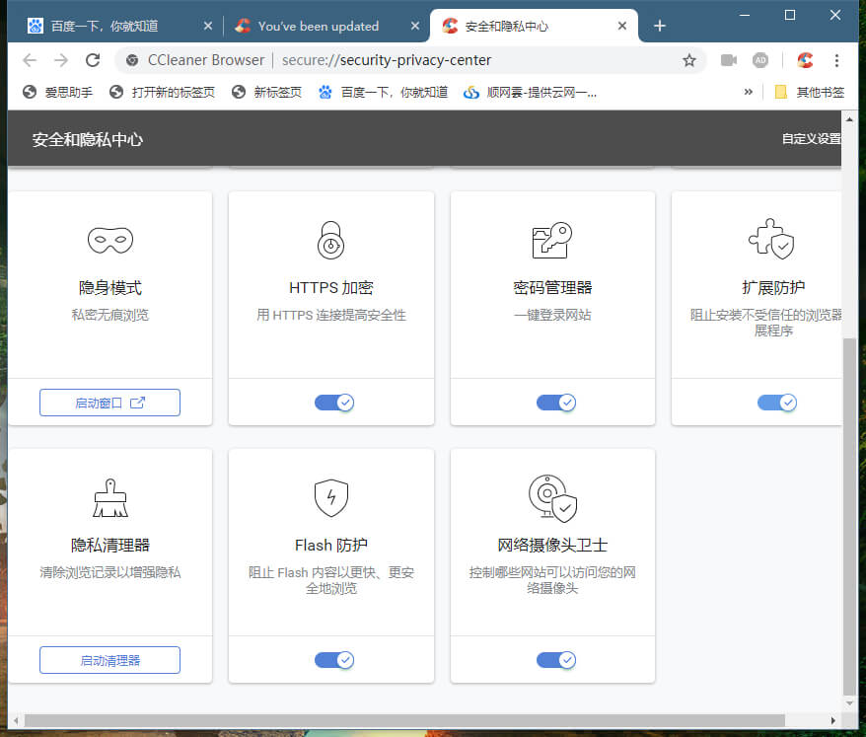
Task: Open the 其他书签 folder
Action: pos(810,93)
